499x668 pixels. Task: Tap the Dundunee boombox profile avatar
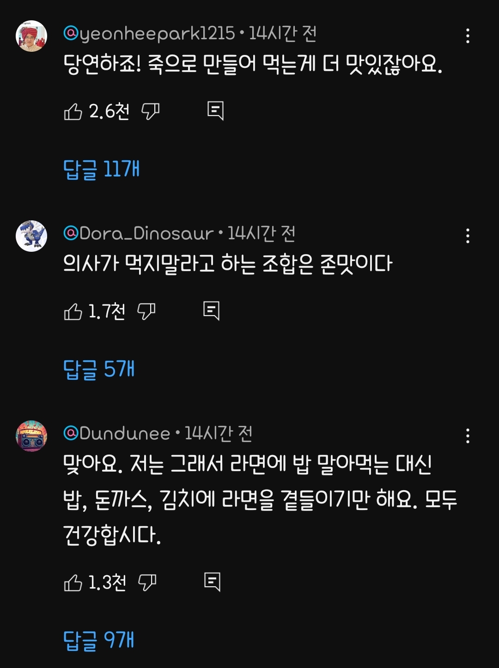pos(31,436)
